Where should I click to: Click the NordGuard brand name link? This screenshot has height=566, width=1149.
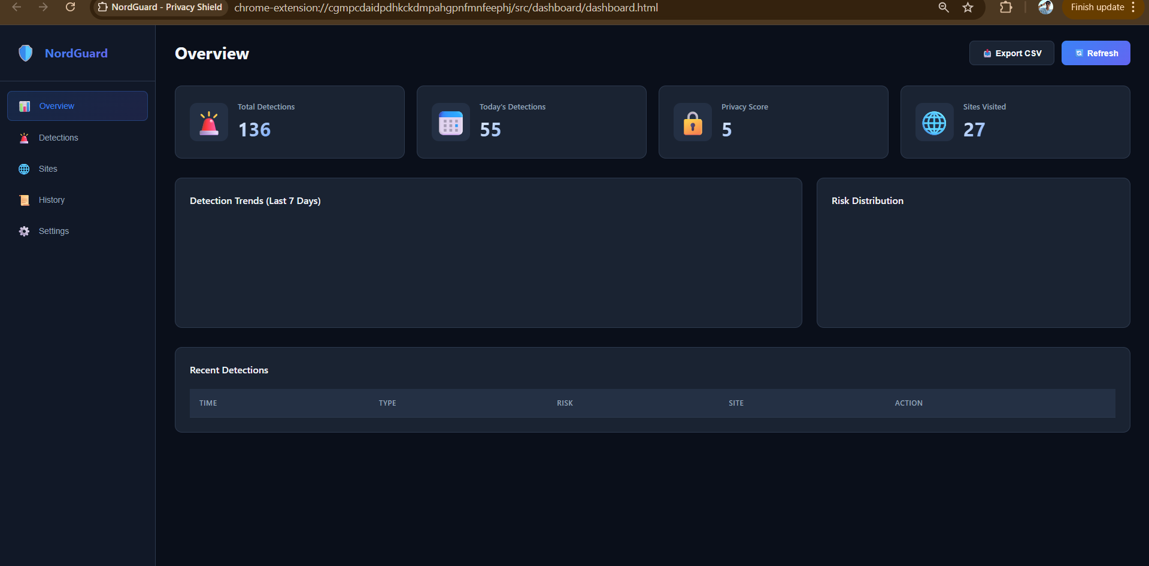(76, 53)
